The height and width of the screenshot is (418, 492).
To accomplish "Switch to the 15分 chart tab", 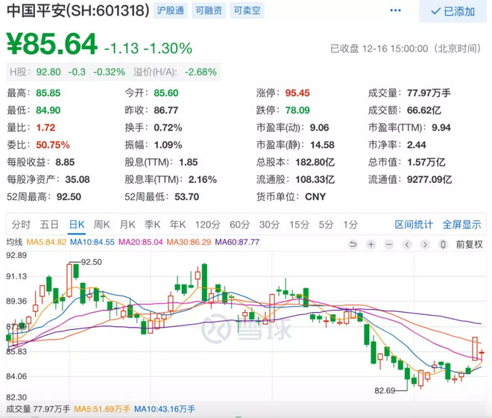I will [299, 225].
